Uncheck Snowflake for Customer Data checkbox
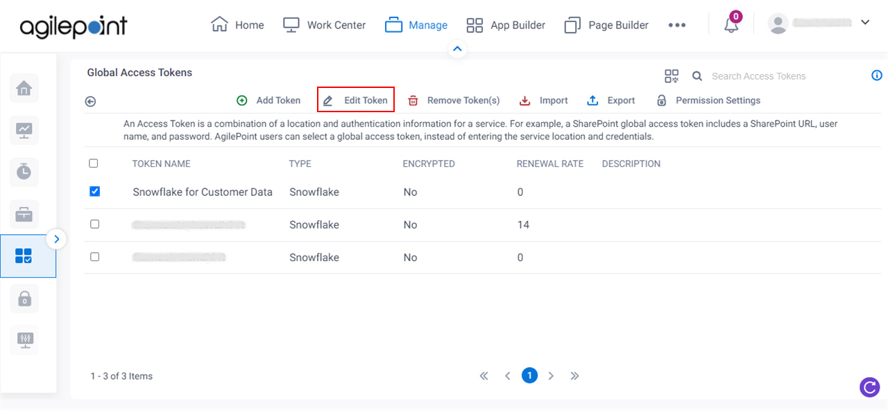This screenshot has width=888, height=410. pyautogui.click(x=95, y=191)
